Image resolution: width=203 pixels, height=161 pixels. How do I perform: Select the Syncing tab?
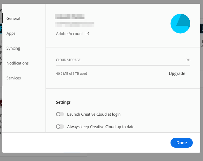pyautogui.click(x=13, y=48)
